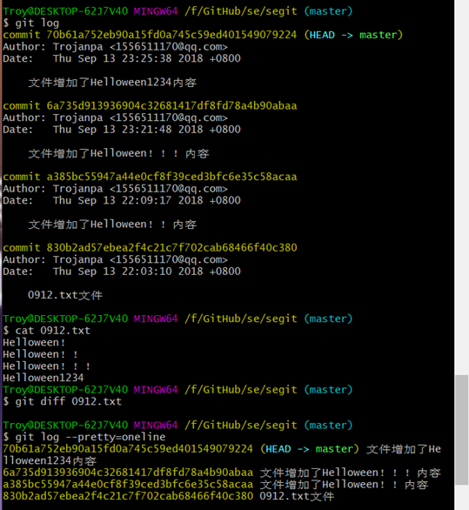Viewport: 469px width, 510px height.
Task: Click the date 'Sep 13 23:21:48 2018'
Action: (140, 130)
